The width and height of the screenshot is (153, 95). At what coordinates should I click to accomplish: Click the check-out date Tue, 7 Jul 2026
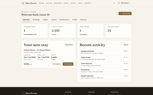click(43, 57)
